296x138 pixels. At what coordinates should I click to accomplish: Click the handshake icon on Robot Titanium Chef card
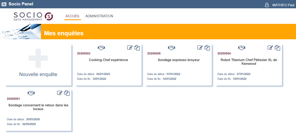coord(242,48)
